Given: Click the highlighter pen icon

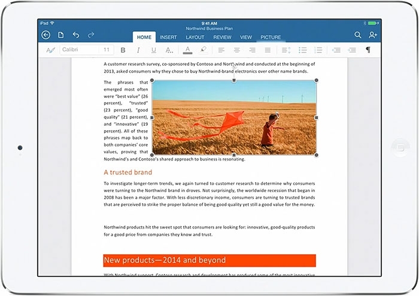Looking at the screenshot, I should (x=203, y=50).
